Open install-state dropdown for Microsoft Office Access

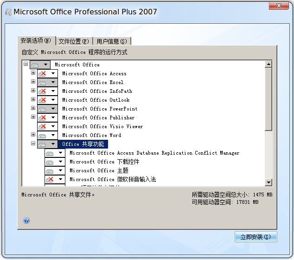click(48, 73)
